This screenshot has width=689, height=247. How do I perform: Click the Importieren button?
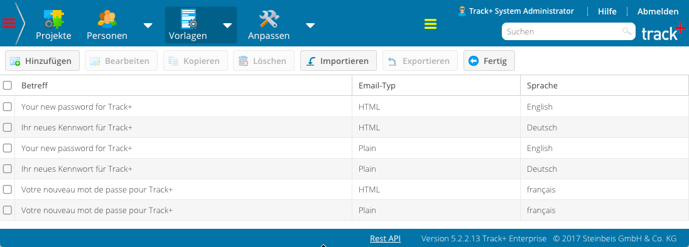339,61
